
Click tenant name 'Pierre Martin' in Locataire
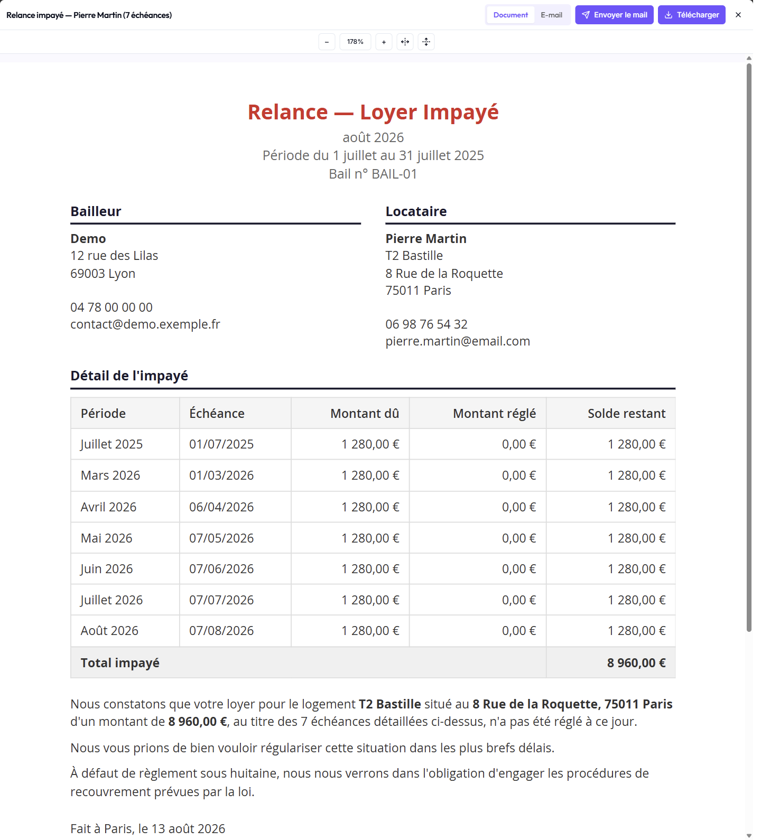click(x=426, y=239)
